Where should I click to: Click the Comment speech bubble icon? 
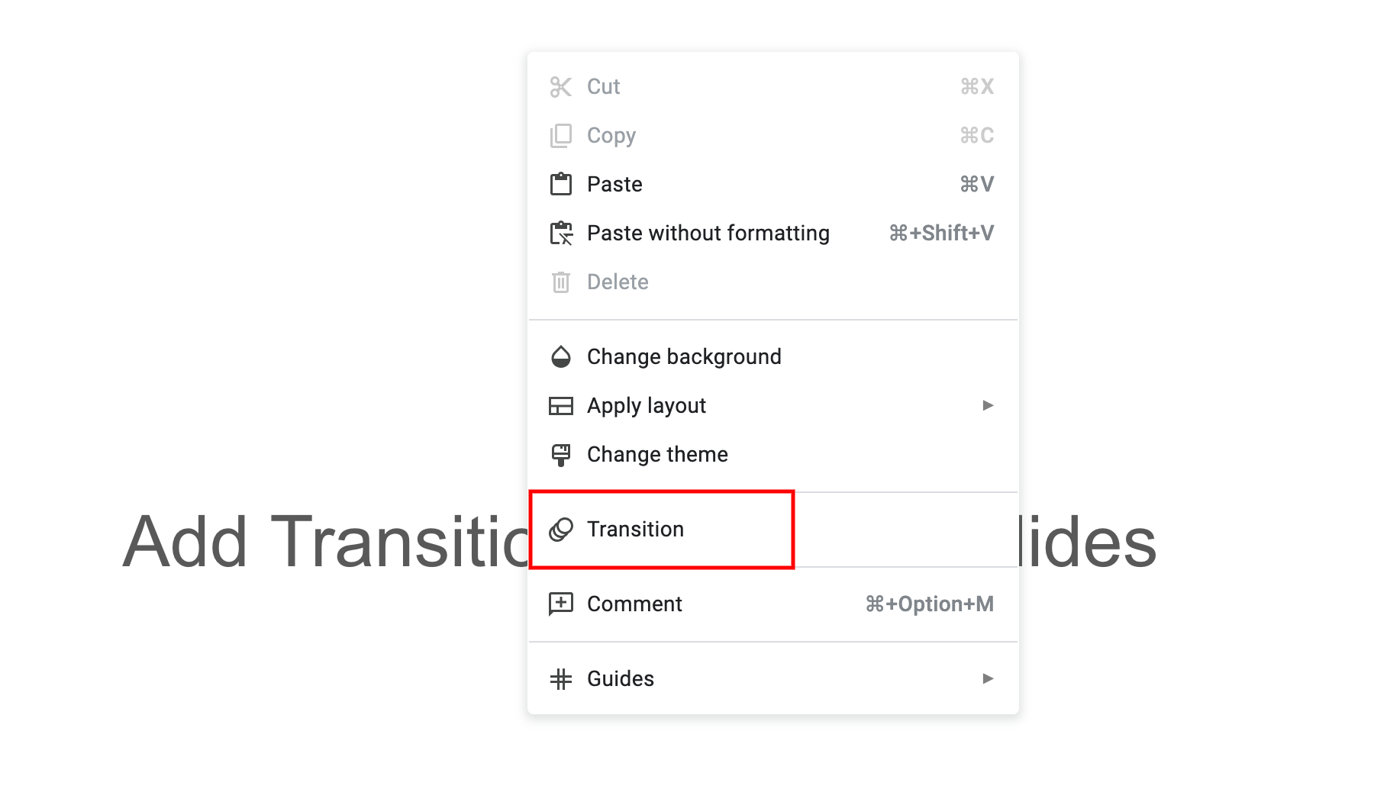click(x=561, y=604)
